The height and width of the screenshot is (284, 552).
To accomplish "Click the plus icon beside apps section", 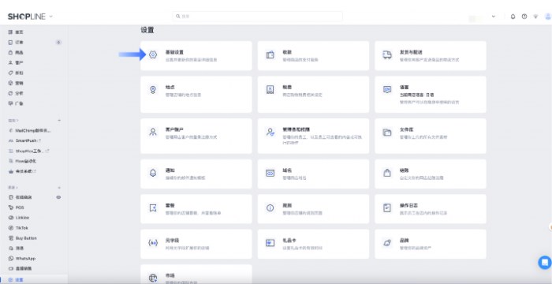I will point(59,121).
